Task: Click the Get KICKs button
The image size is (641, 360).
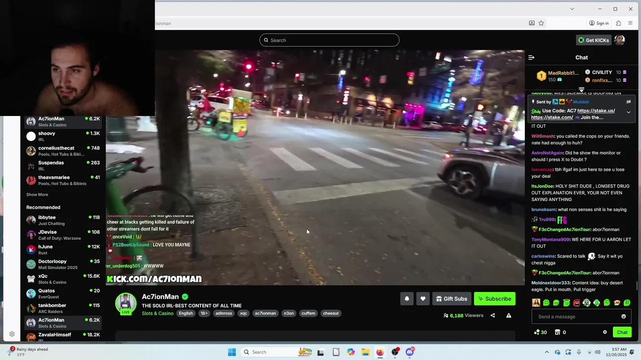Action: [x=593, y=40]
